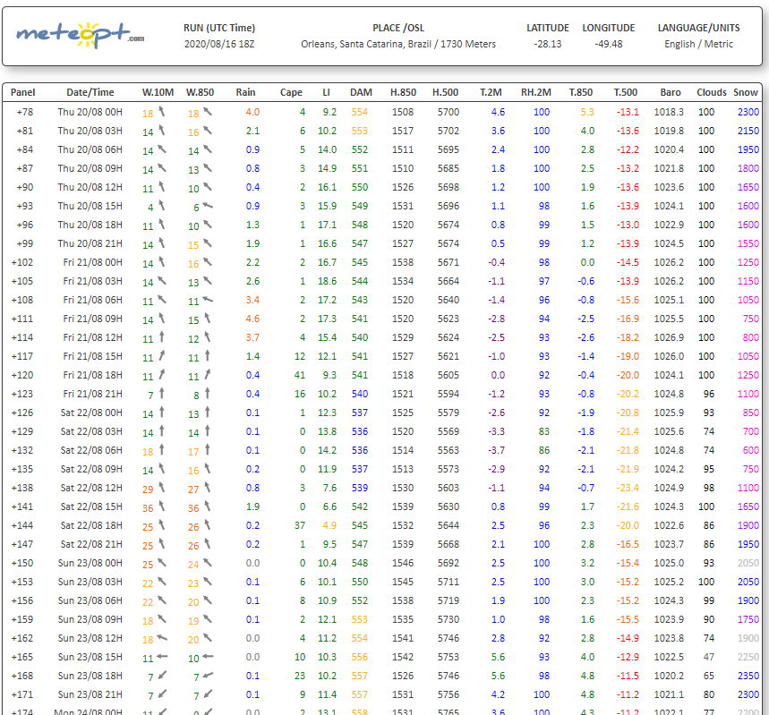Click the W.850 arrow in row +84
Screen dimensions: 769x715
tap(208, 149)
